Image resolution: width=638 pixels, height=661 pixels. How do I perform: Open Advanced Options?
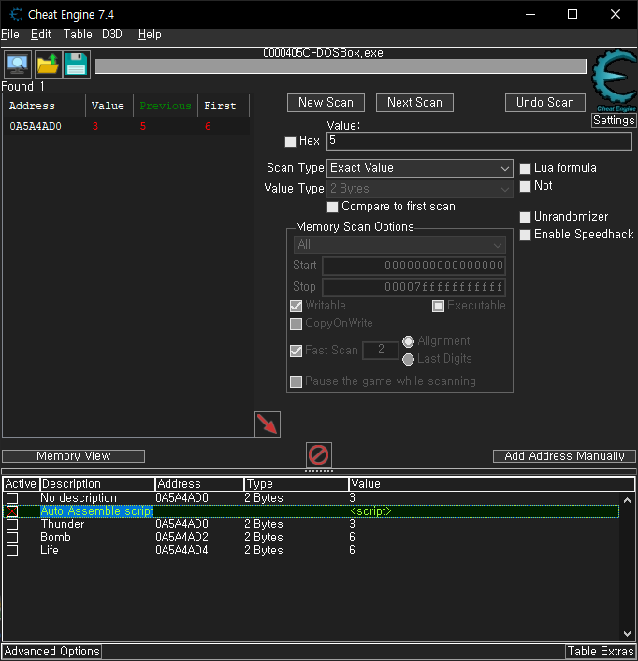[x=51, y=652]
